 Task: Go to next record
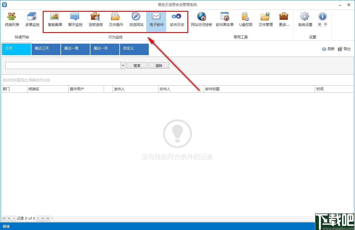[38, 218]
